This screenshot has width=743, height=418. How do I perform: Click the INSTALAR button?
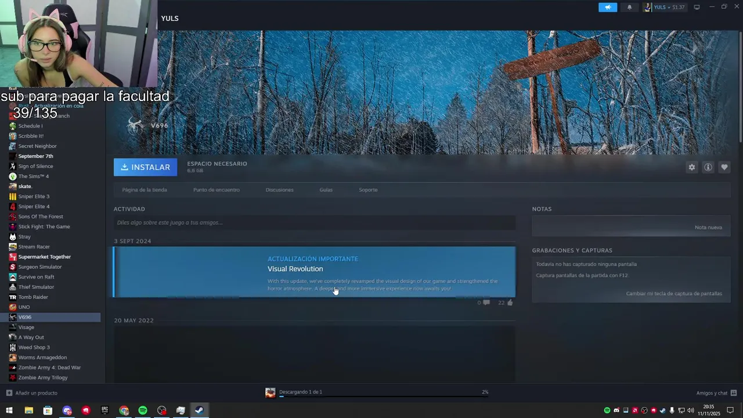[x=145, y=167]
